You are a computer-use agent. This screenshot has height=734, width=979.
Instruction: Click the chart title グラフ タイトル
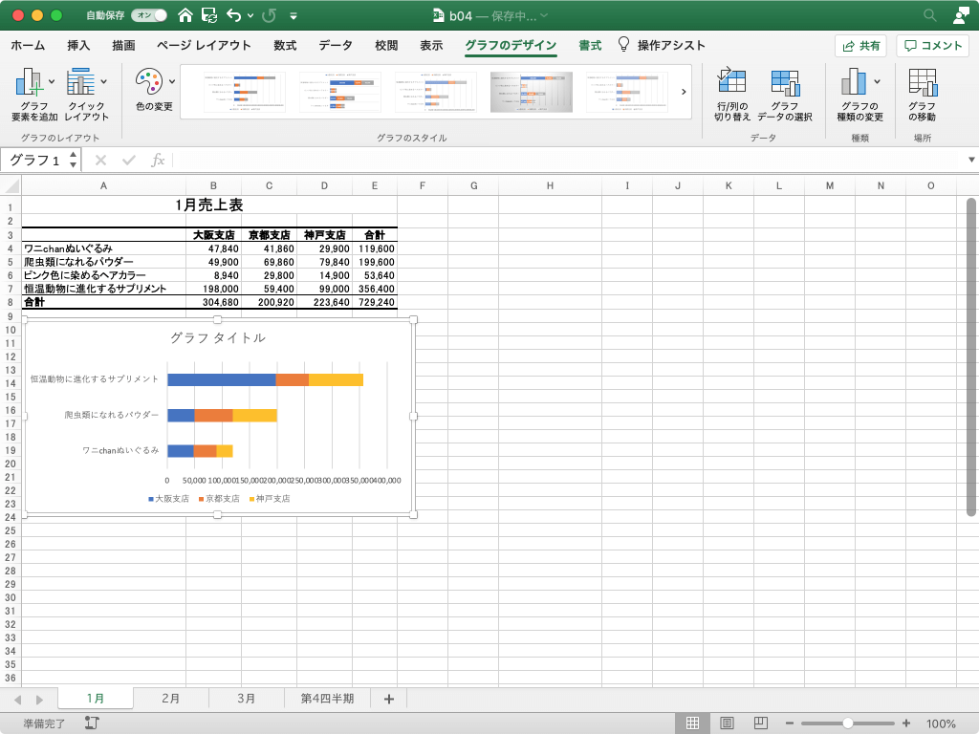click(x=218, y=337)
